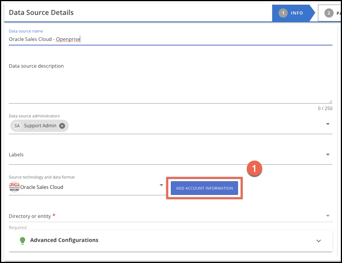Click the Add Account Information button
This screenshot has height=263, width=342.
point(204,188)
